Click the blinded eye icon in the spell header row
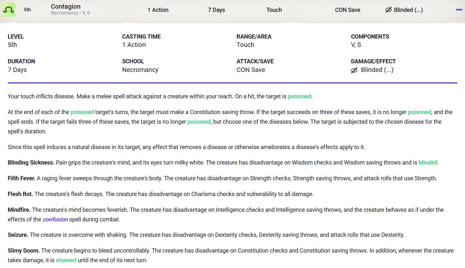 coord(389,10)
